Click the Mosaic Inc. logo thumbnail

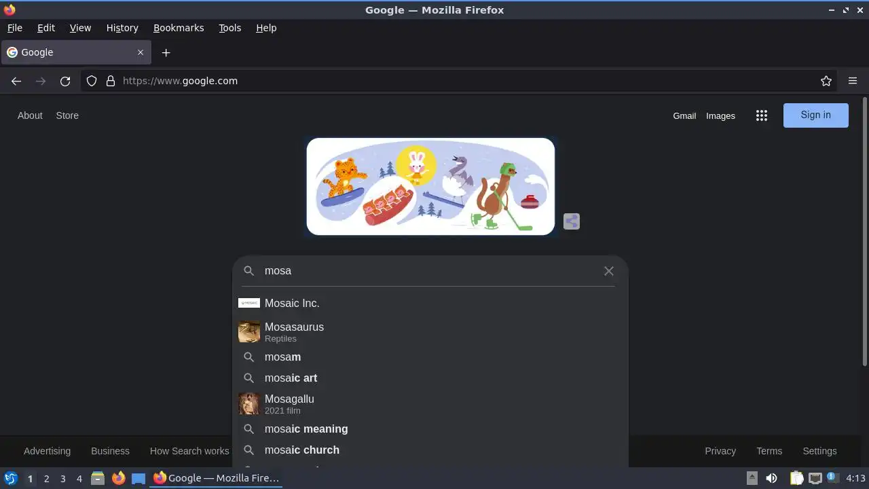249,303
